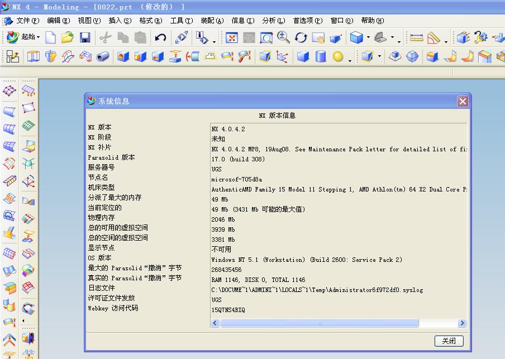Click the Measure Distance ruler icon
The image size is (505, 359).
(x=416, y=38)
